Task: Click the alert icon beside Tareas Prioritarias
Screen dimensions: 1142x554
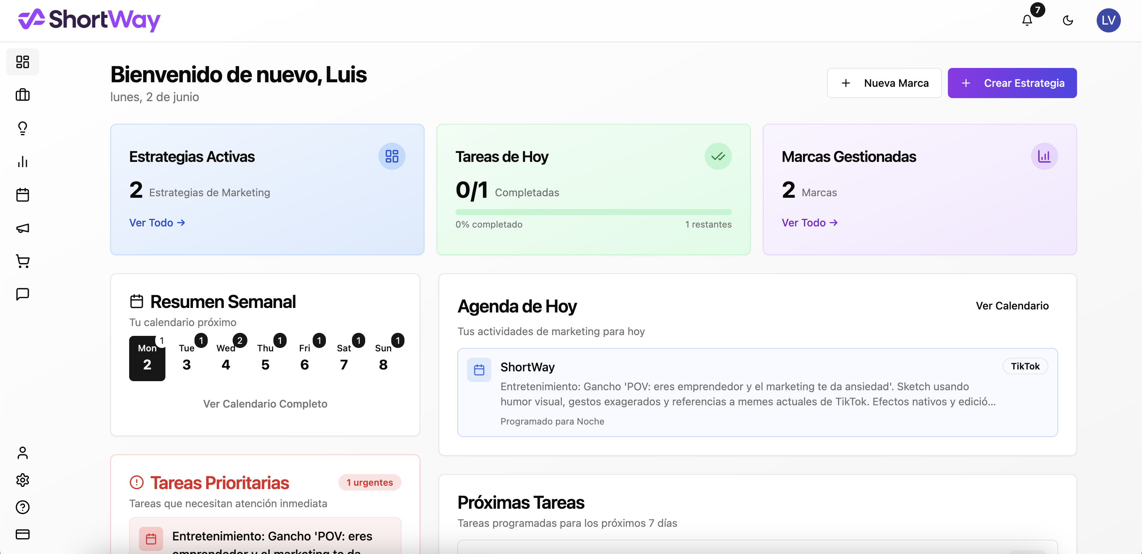Action: tap(137, 482)
